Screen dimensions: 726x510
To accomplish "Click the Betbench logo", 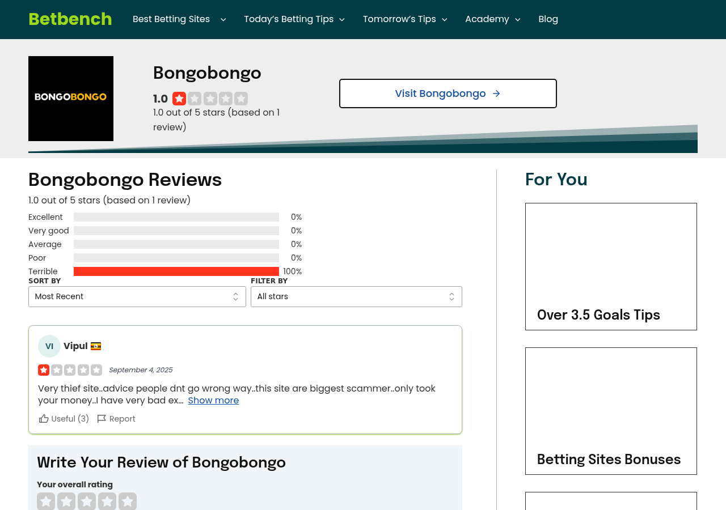I will pyautogui.click(x=70, y=19).
